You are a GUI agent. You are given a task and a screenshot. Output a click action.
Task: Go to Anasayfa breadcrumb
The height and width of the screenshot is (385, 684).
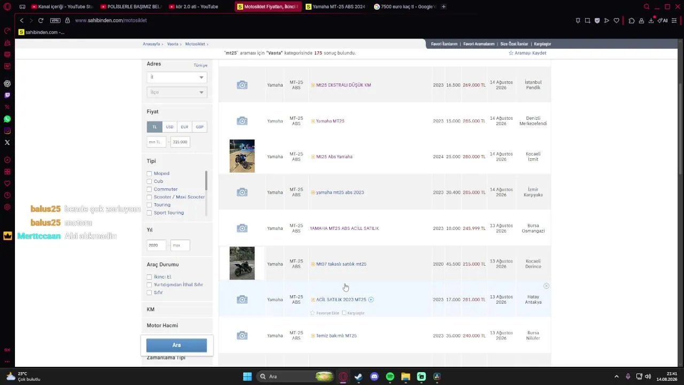151,44
